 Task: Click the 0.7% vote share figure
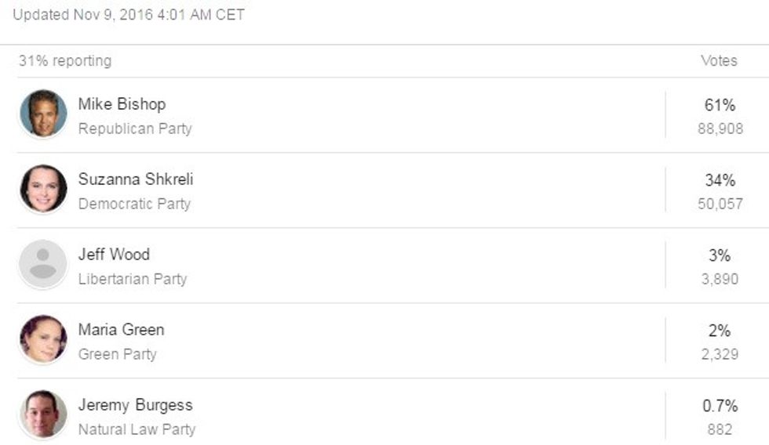click(x=720, y=406)
